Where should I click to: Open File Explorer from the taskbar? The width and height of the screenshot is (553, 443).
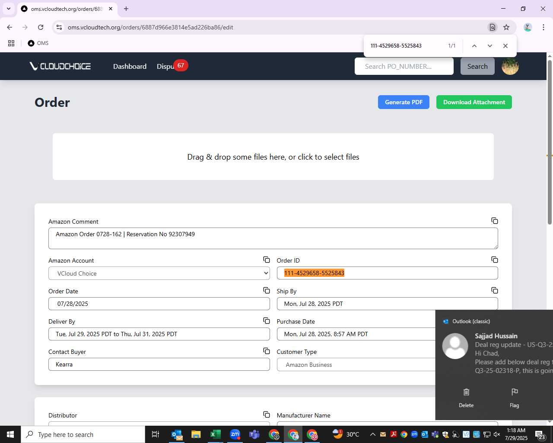[x=196, y=434]
